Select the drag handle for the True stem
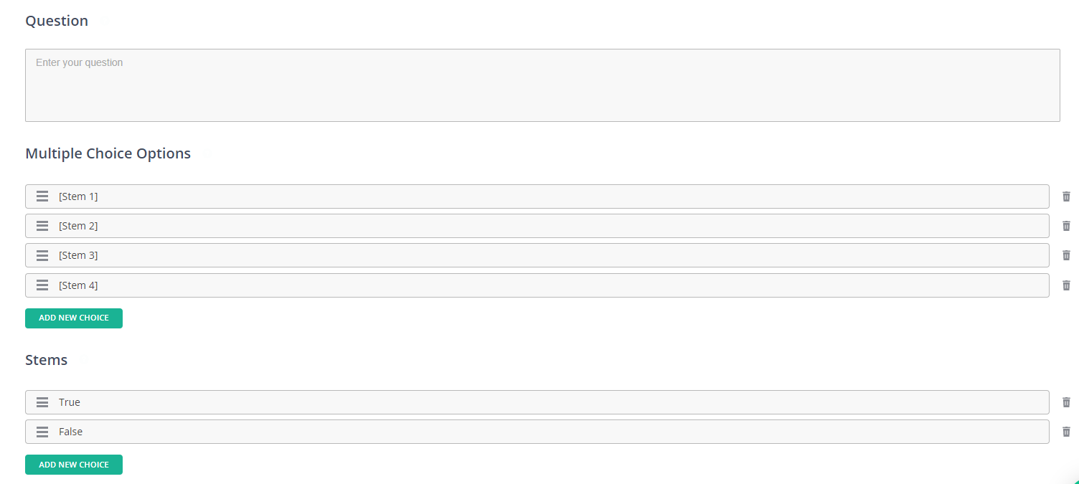This screenshot has height=484, width=1079. (42, 402)
